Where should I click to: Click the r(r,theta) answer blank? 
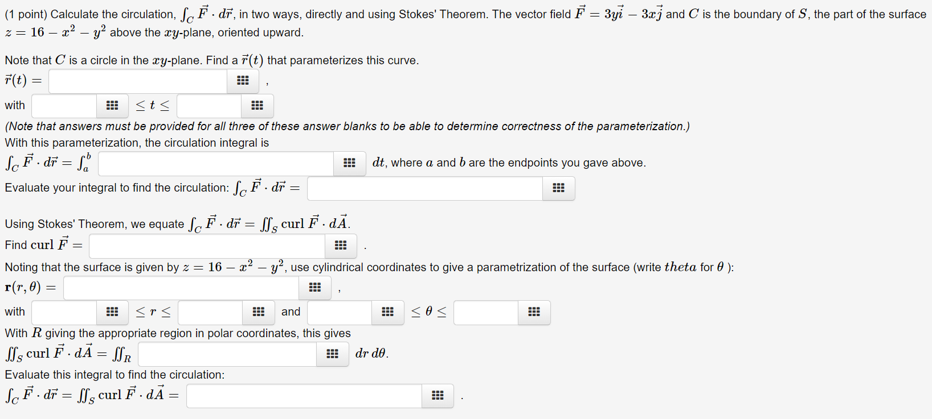(181, 288)
